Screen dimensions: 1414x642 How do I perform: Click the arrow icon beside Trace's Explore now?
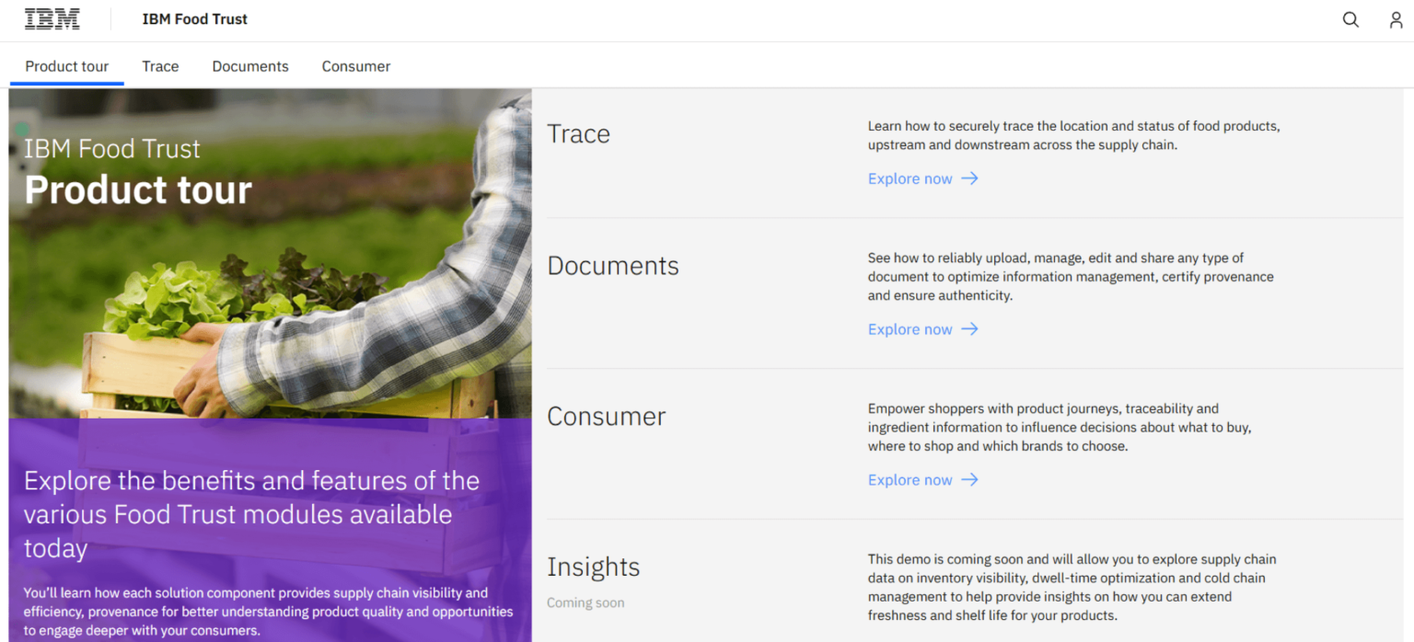[969, 178]
